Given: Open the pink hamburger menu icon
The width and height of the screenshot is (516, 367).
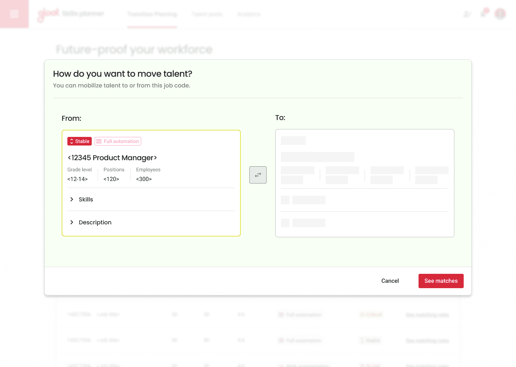Looking at the screenshot, I should (14, 14).
